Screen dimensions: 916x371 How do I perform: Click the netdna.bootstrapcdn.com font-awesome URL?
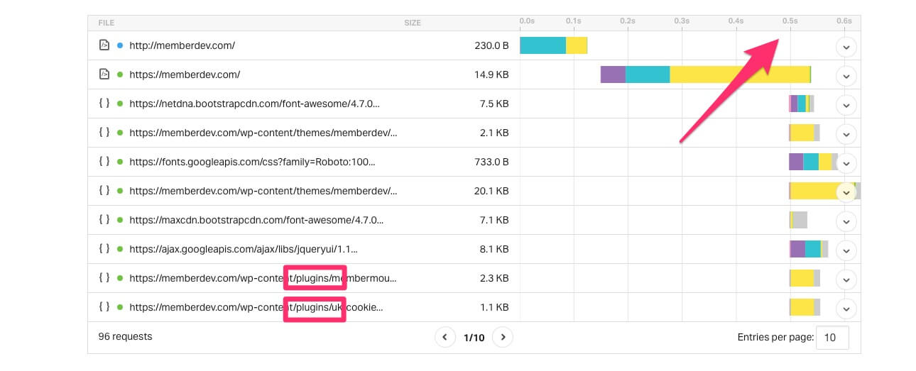[254, 104]
